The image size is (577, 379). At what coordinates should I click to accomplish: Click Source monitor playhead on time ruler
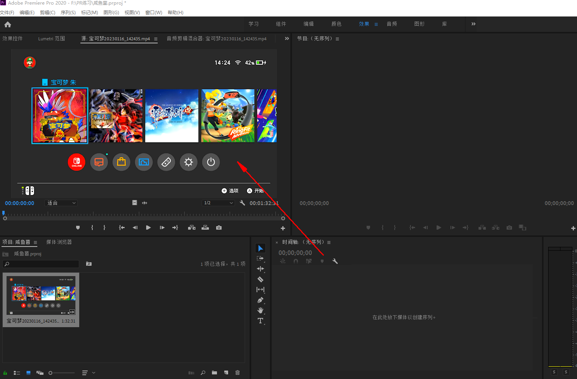[x=3, y=213]
